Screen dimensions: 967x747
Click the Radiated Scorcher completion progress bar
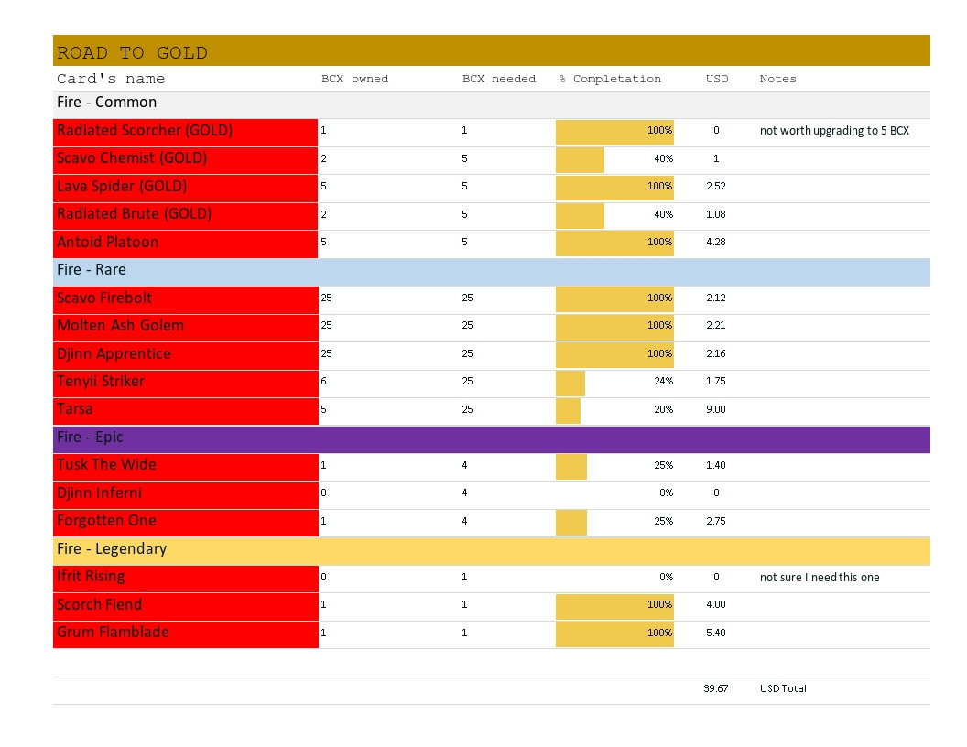point(614,131)
